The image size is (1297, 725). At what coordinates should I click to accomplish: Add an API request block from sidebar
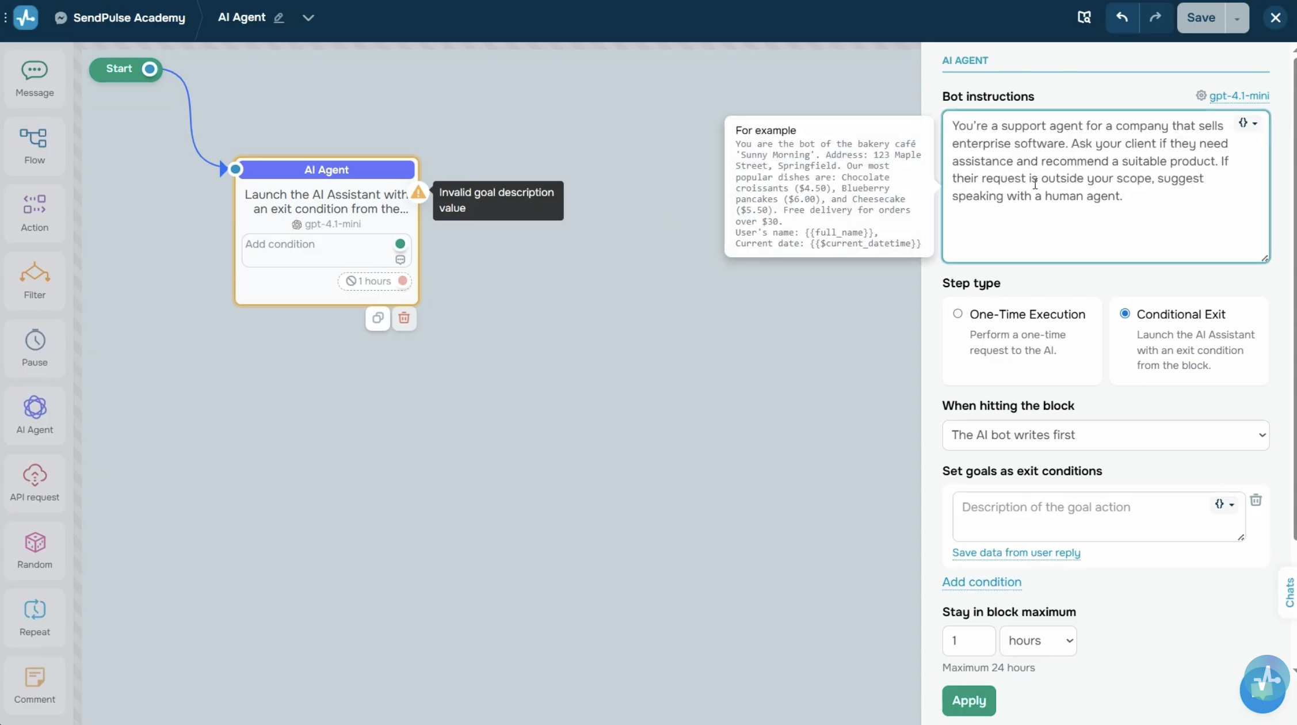(x=35, y=483)
